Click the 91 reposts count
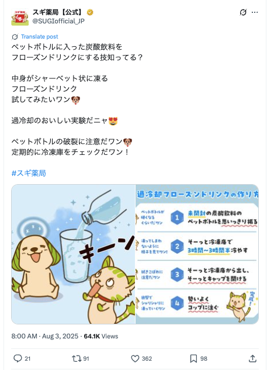This screenshot has height=370, width=274. pos(86,359)
